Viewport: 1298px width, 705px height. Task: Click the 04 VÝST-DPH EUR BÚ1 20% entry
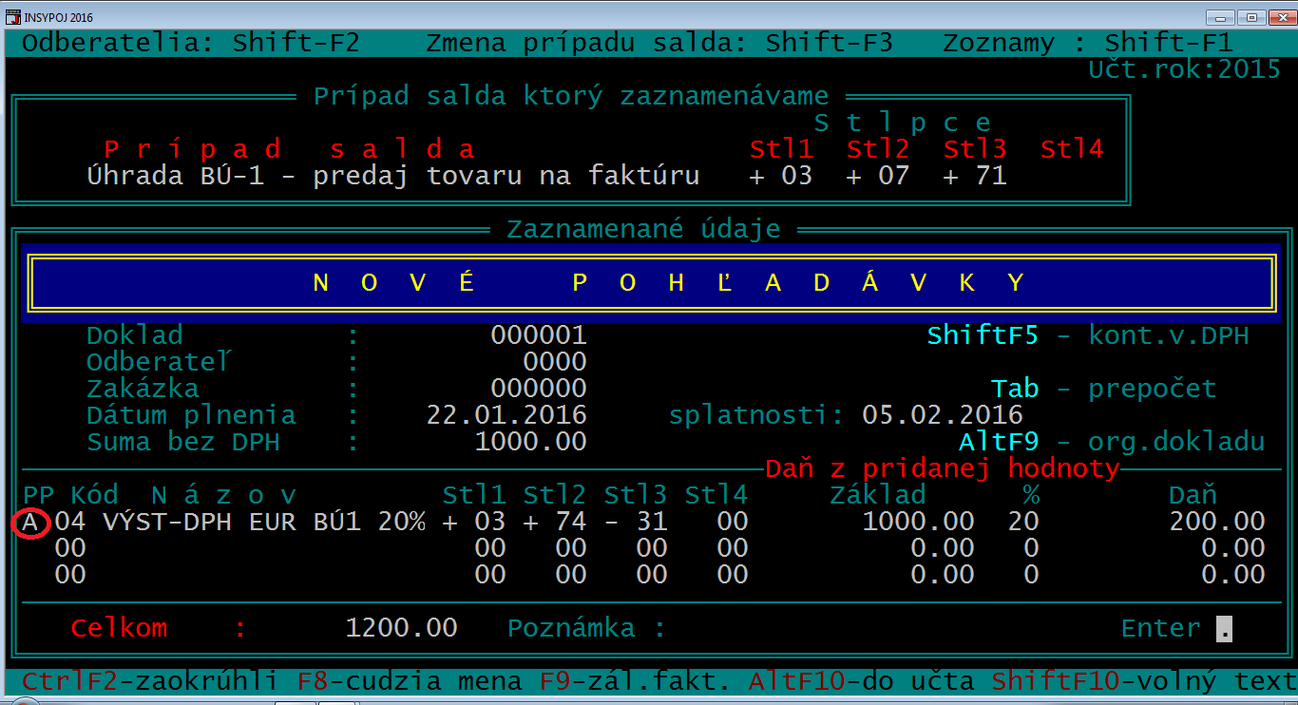point(240,522)
